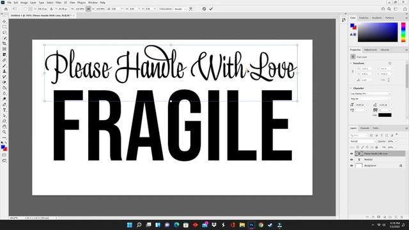409x230 pixels.
Task: Open the font style Regular dropdown
Action: tap(371, 99)
